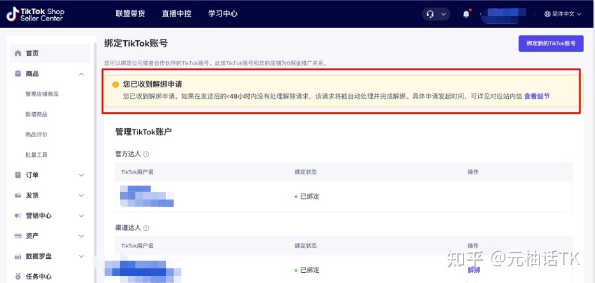Open 批量工具 in the sidebar
This screenshot has width=595, height=283.
pyautogui.click(x=36, y=155)
